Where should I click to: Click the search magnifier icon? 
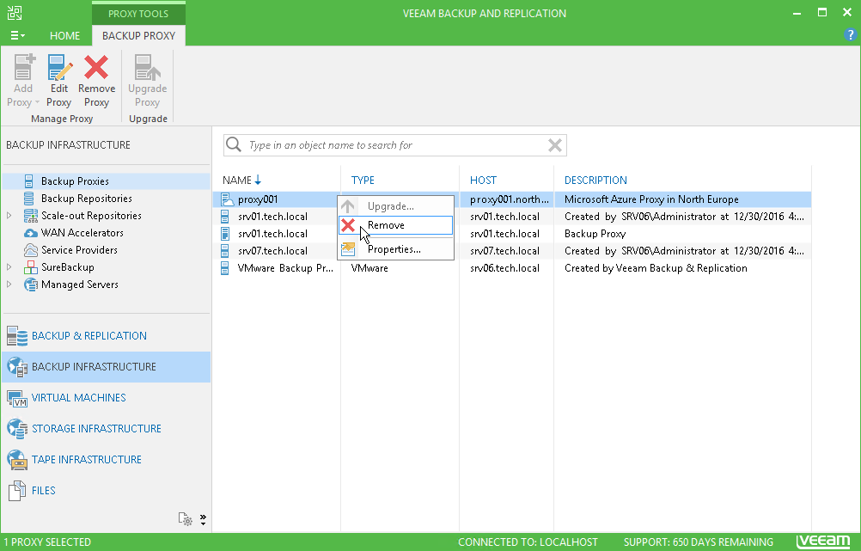pyautogui.click(x=234, y=144)
